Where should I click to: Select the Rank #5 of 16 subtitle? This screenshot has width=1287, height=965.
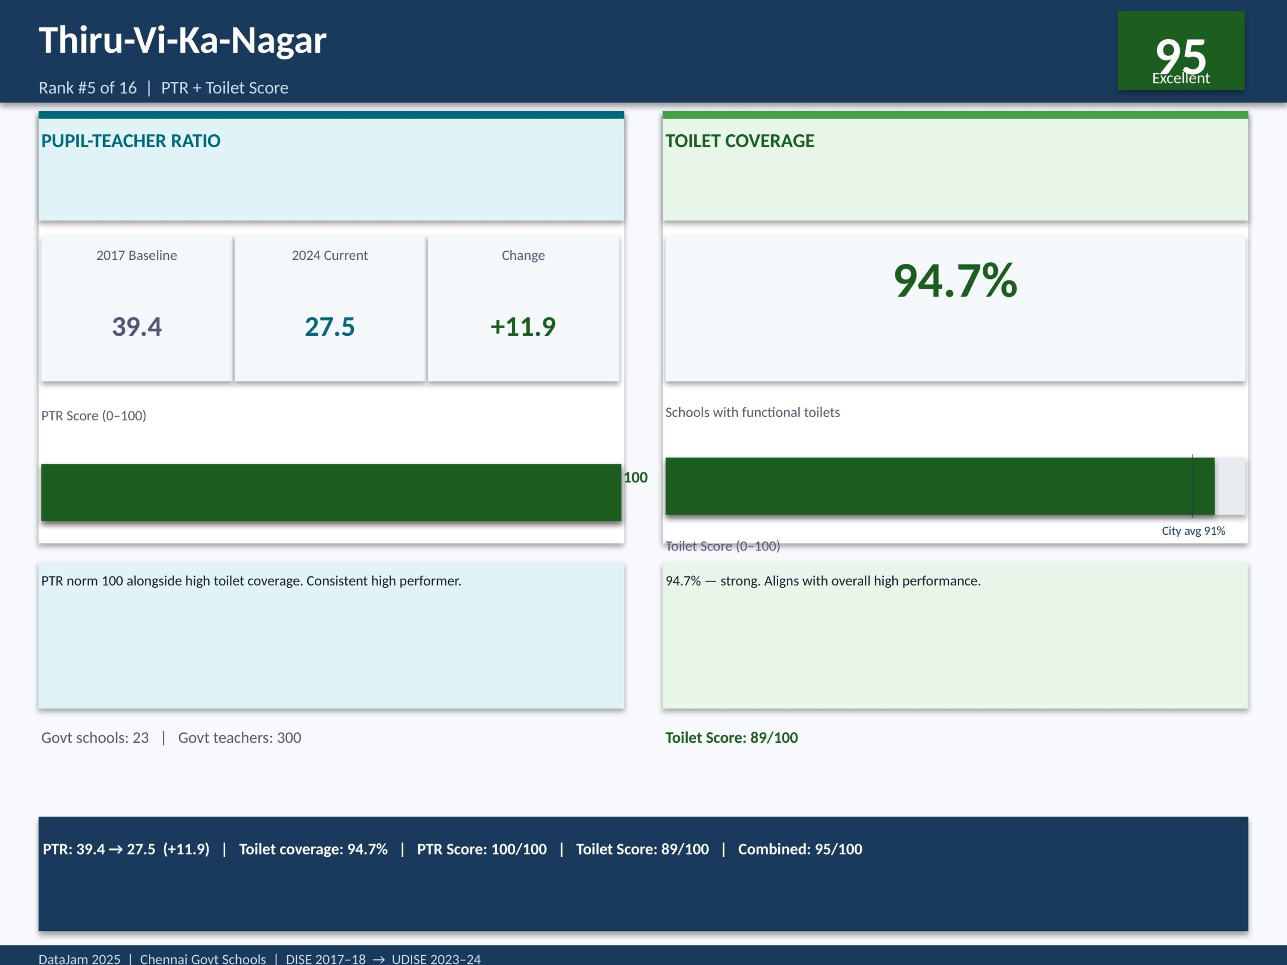(88, 88)
